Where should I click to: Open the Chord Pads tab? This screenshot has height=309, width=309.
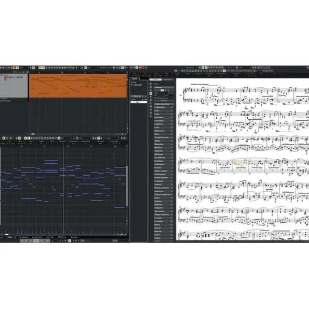[x=50, y=237]
